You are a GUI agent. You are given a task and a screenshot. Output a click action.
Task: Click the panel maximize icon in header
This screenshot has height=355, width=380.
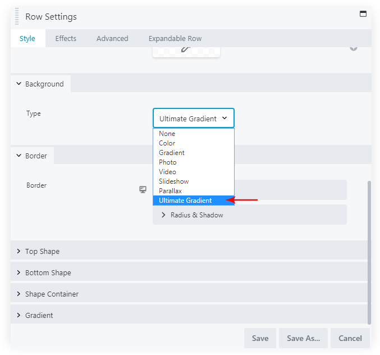(363, 14)
